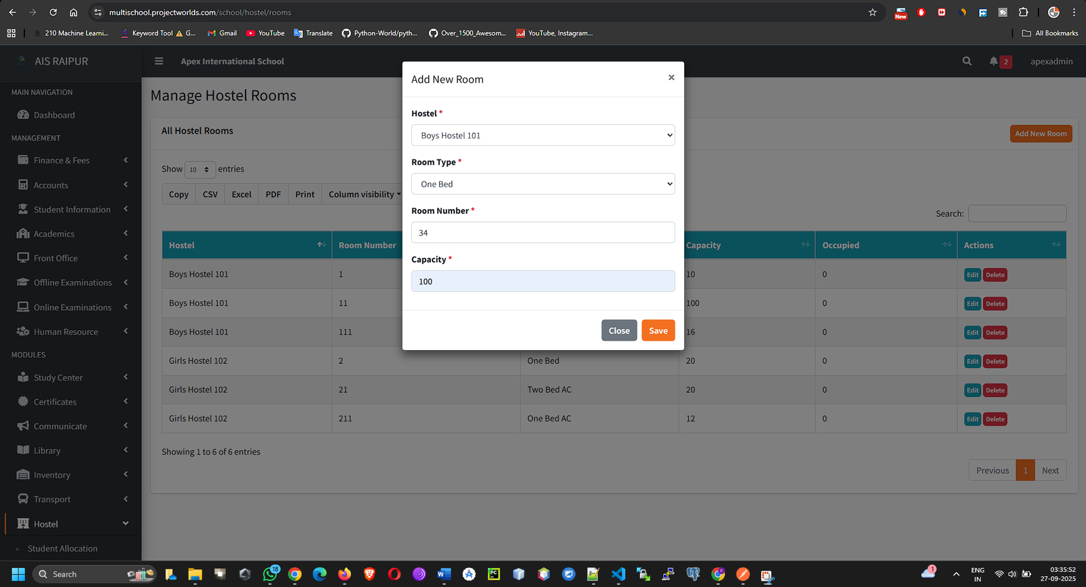This screenshot has width=1086, height=587.
Task: Open Visual Studio Code from taskbar
Action: 618,574
